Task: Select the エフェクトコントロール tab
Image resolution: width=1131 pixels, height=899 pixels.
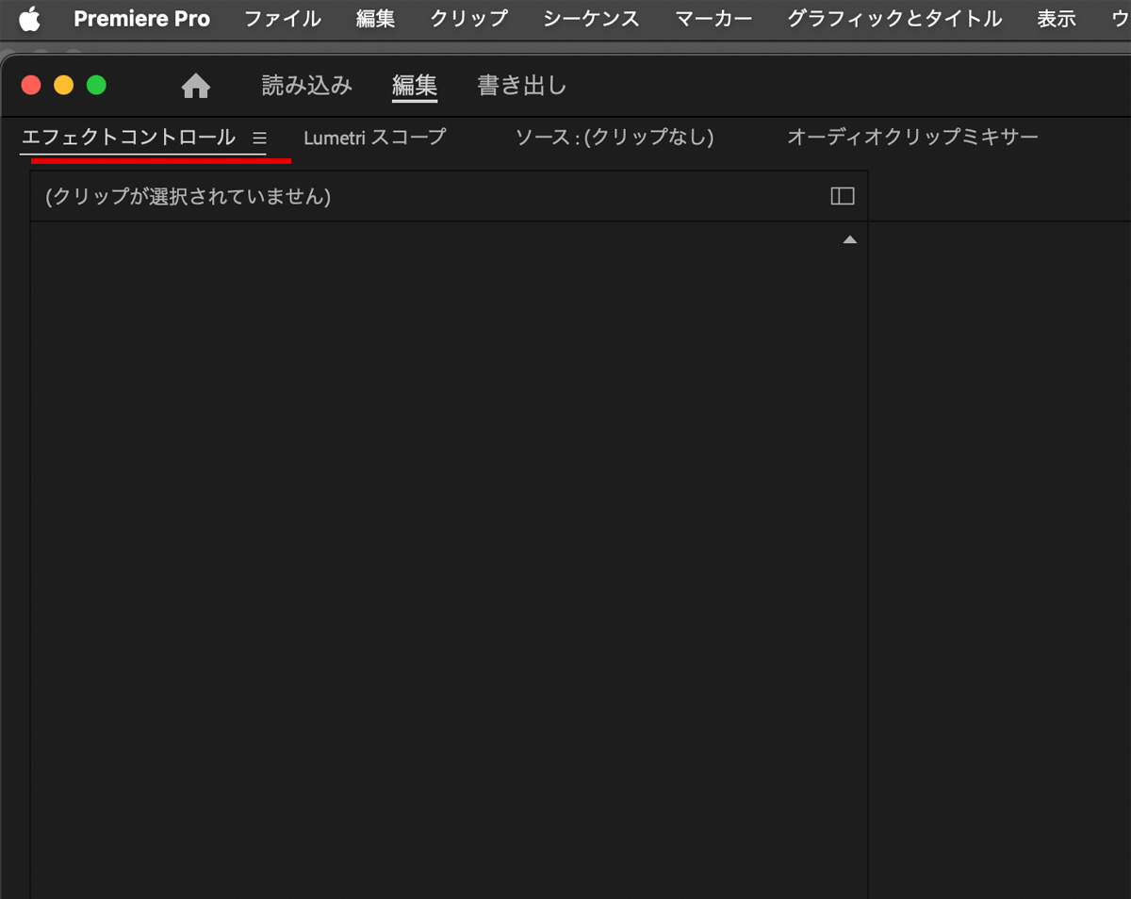Action: point(128,138)
